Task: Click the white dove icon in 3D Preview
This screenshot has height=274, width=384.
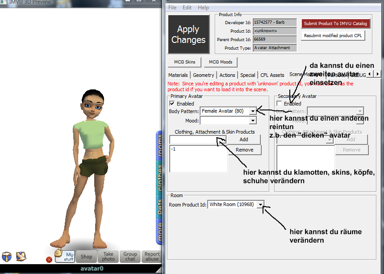Action: pyautogui.click(x=21, y=257)
